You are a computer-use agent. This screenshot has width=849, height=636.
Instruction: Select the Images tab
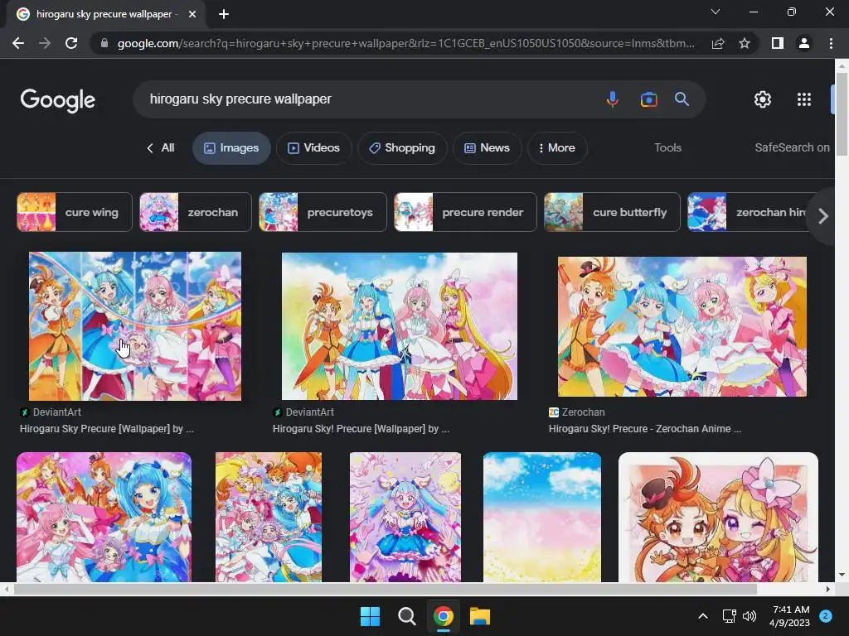[231, 148]
